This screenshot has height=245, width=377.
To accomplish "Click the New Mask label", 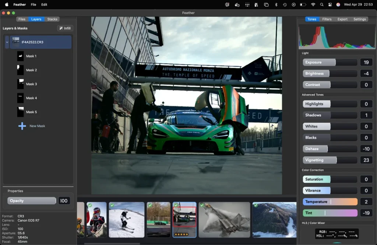I will point(37,126).
